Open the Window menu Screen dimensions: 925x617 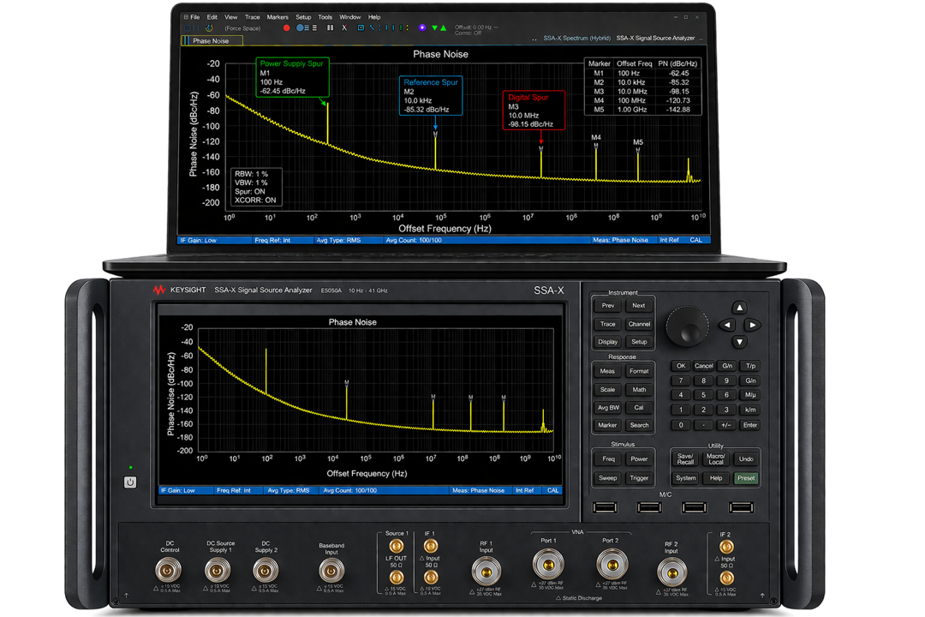(349, 17)
